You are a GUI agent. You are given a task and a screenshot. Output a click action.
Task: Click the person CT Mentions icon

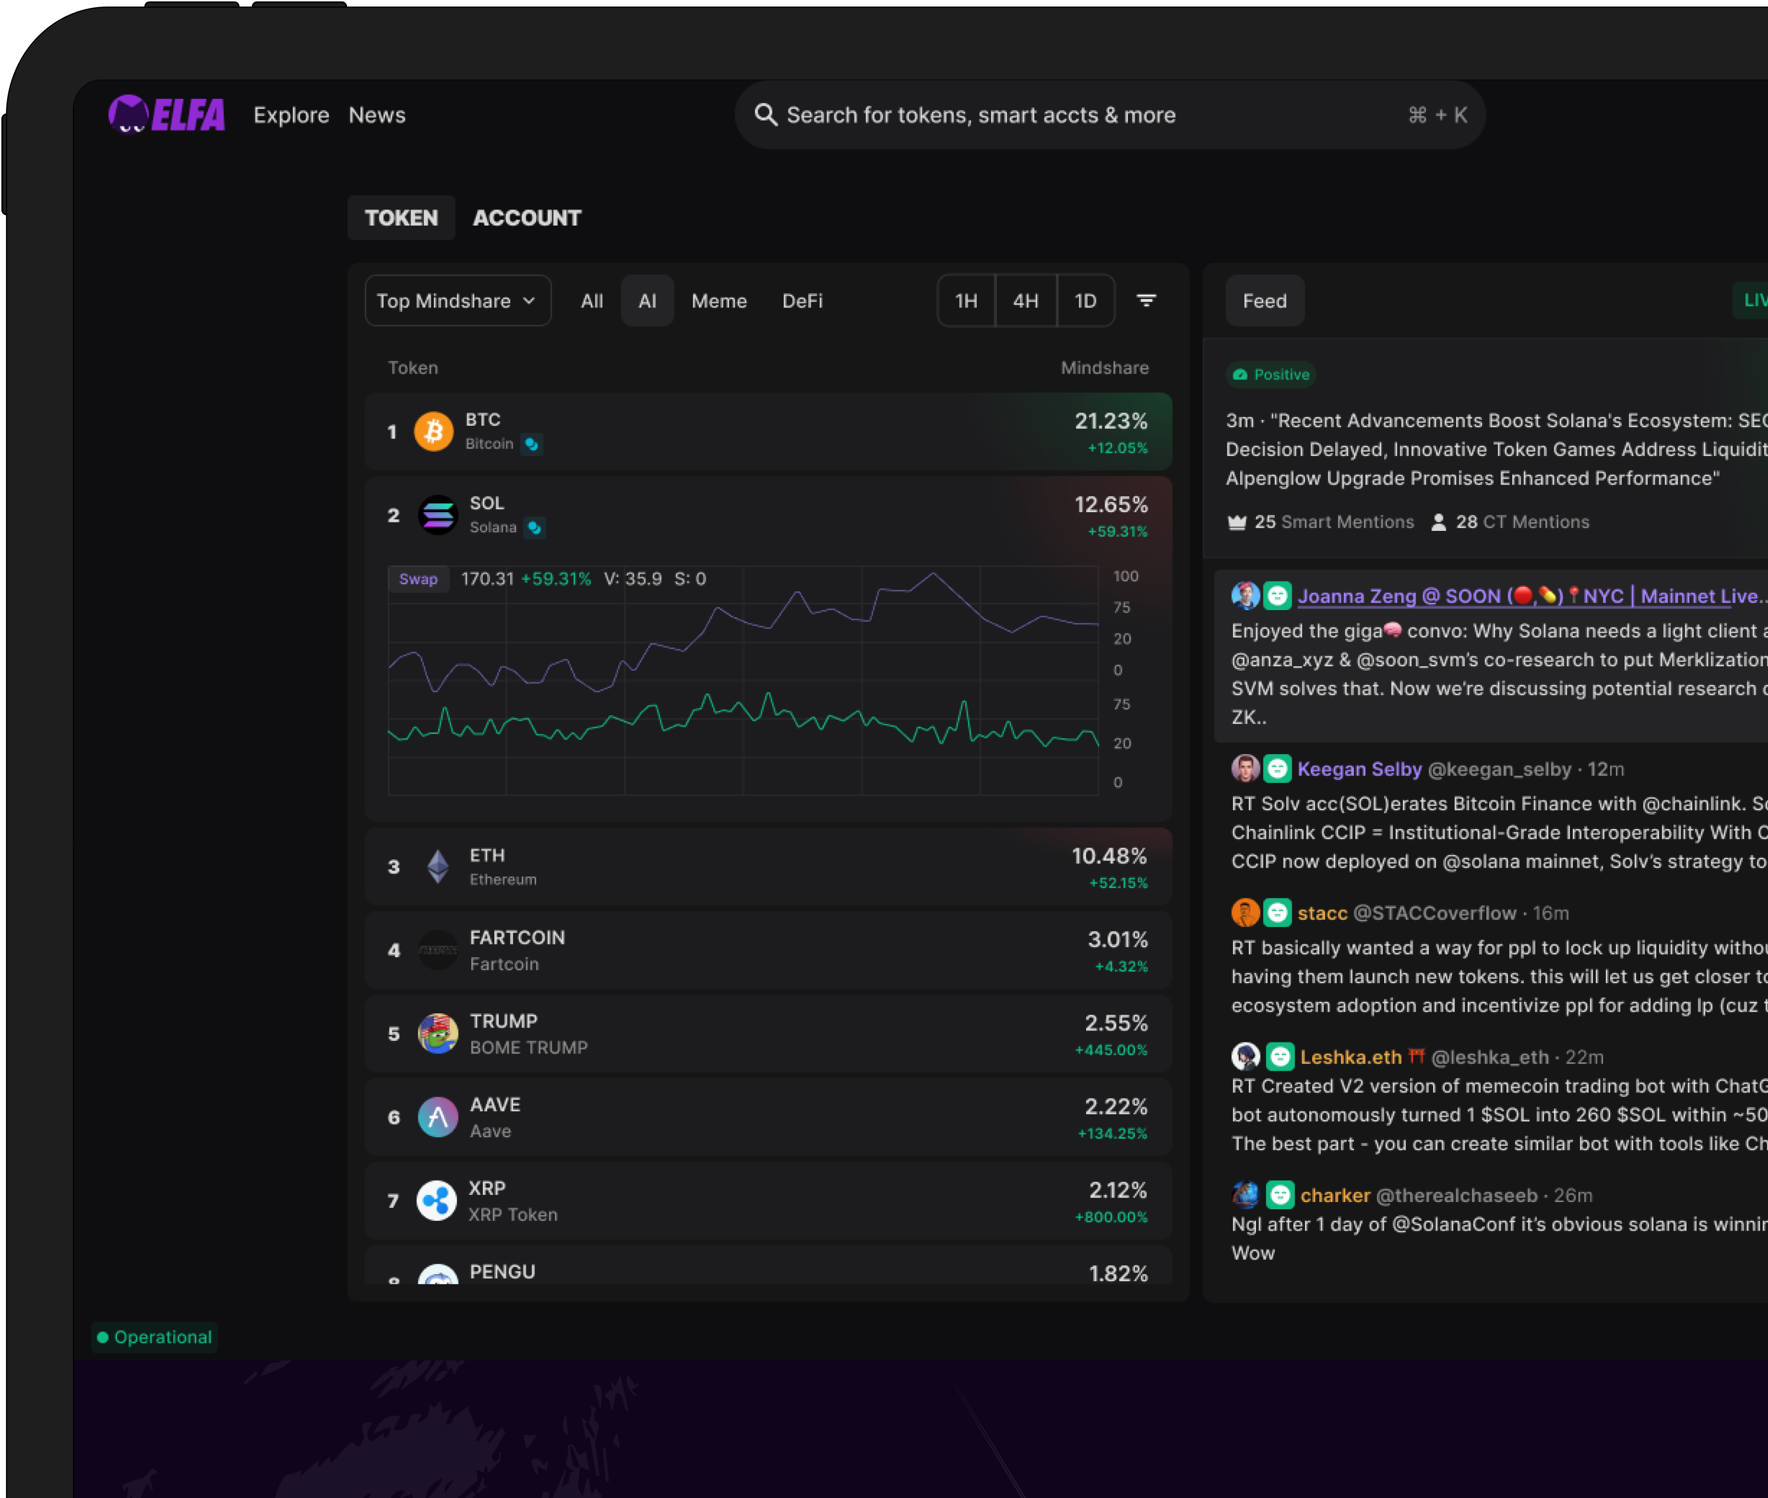[x=1439, y=522]
